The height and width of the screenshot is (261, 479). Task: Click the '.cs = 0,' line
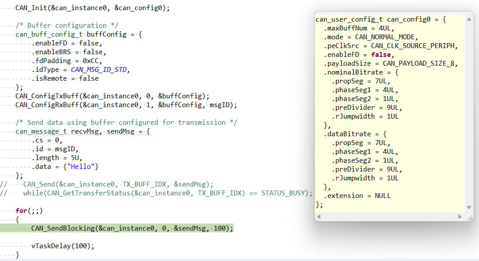47,140
